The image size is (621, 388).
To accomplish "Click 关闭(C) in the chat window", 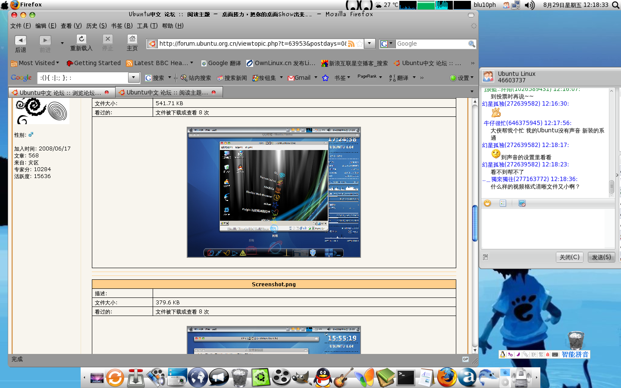I will [569, 257].
